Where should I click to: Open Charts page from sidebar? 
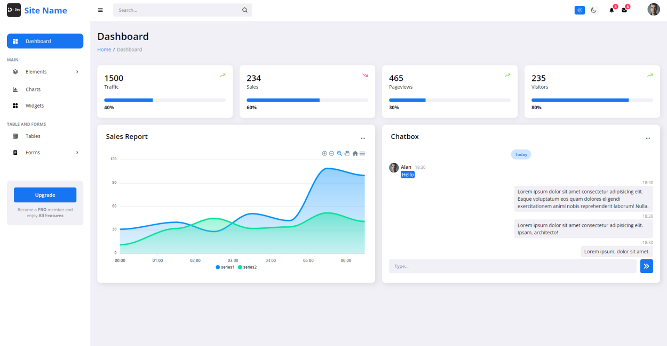tap(33, 89)
